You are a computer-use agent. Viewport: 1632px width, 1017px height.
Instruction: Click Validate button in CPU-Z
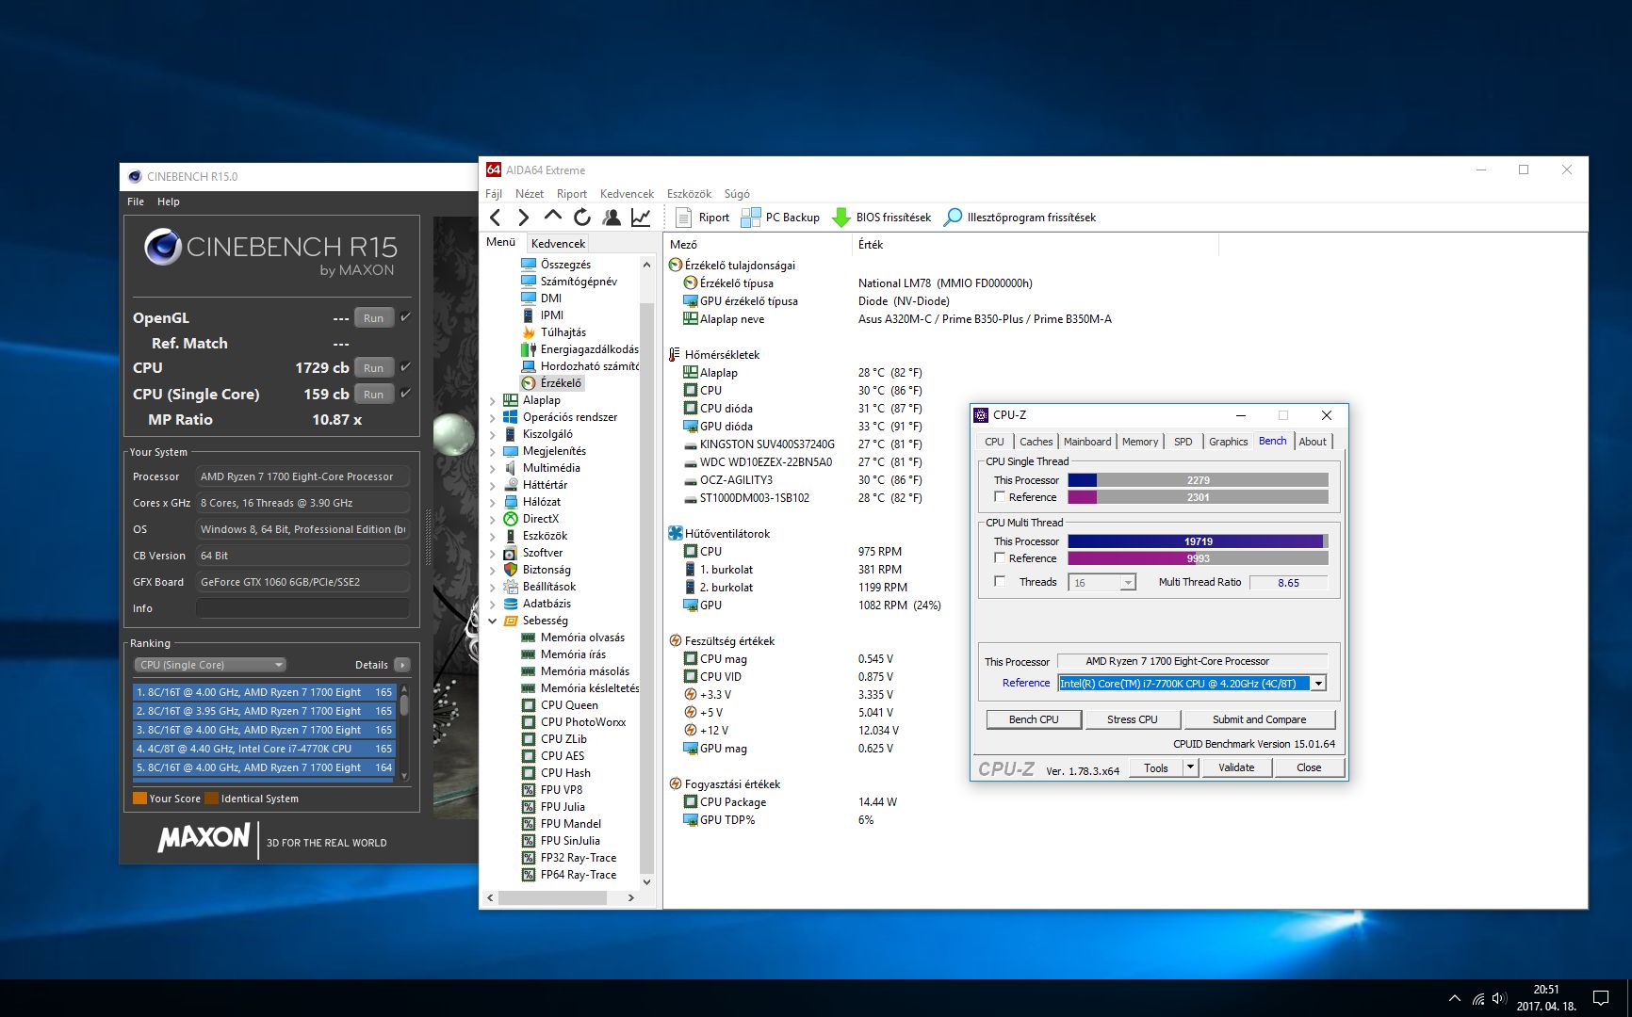point(1235,767)
